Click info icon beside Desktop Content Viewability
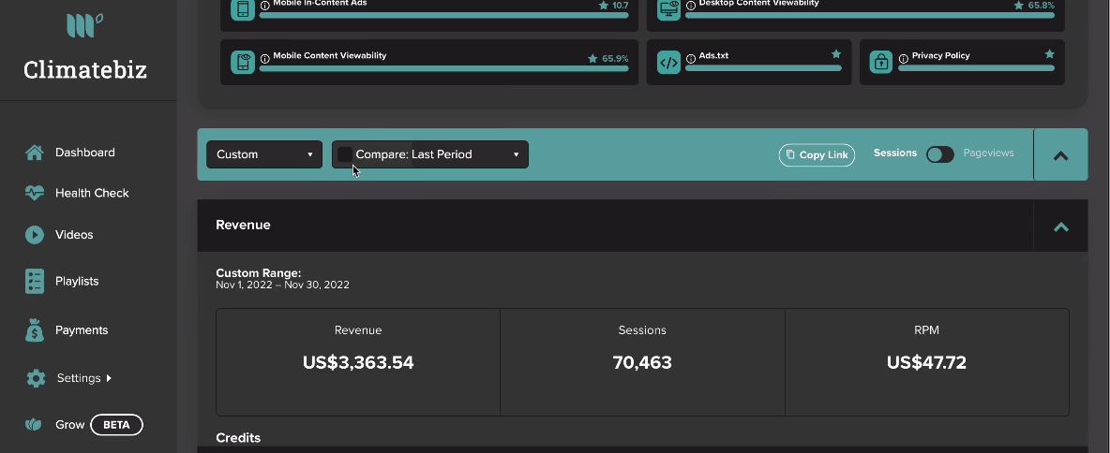The image size is (1110, 453). coord(691,6)
